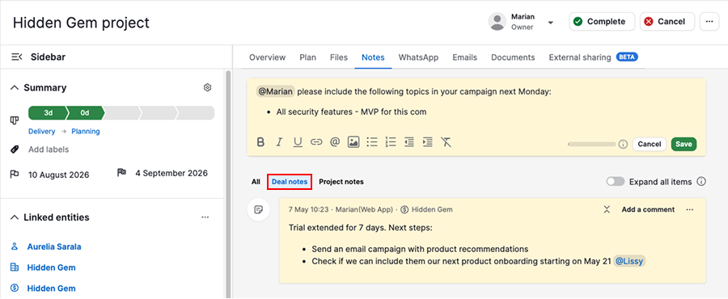The height and width of the screenshot is (299, 728).
Task: Click Marian owner avatar
Action: click(x=497, y=22)
